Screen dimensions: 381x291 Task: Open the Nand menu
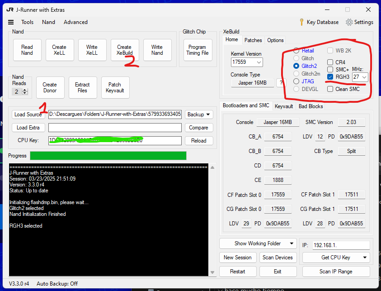pyautogui.click(x=49, y=22)
